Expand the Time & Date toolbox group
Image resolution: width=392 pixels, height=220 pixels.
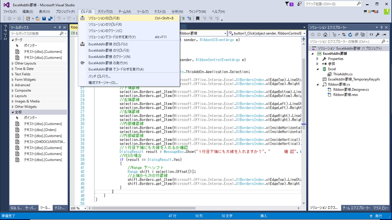tap(13, 69)
